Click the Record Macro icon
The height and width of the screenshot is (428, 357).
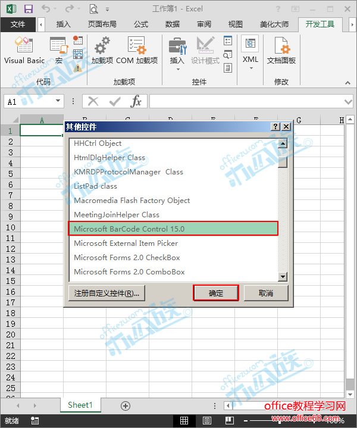[78, 40]
